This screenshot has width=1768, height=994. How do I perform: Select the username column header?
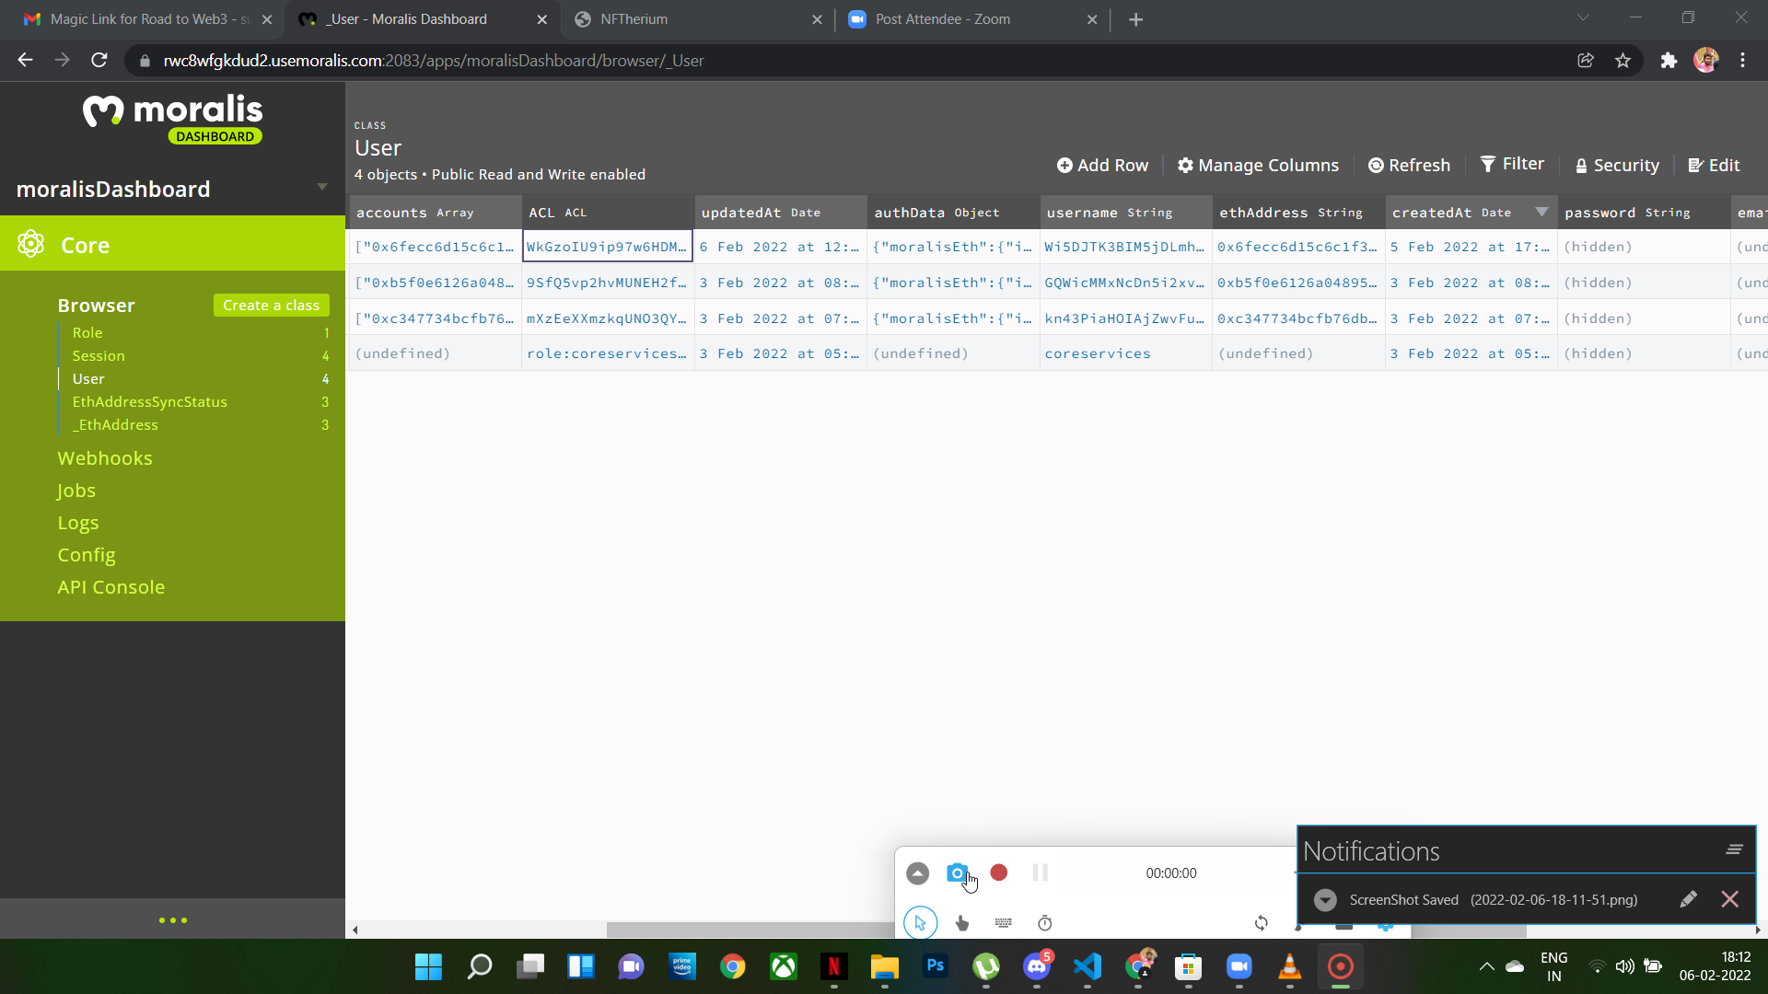(x=1125, y=213)
